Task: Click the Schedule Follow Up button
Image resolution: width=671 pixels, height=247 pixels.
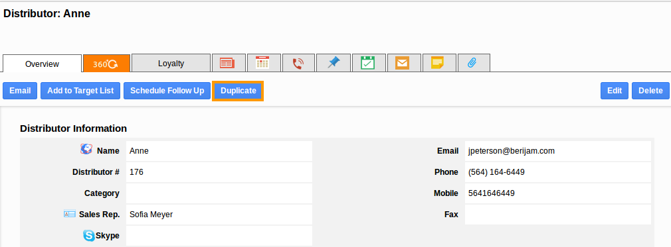Action: coord(167,91)
